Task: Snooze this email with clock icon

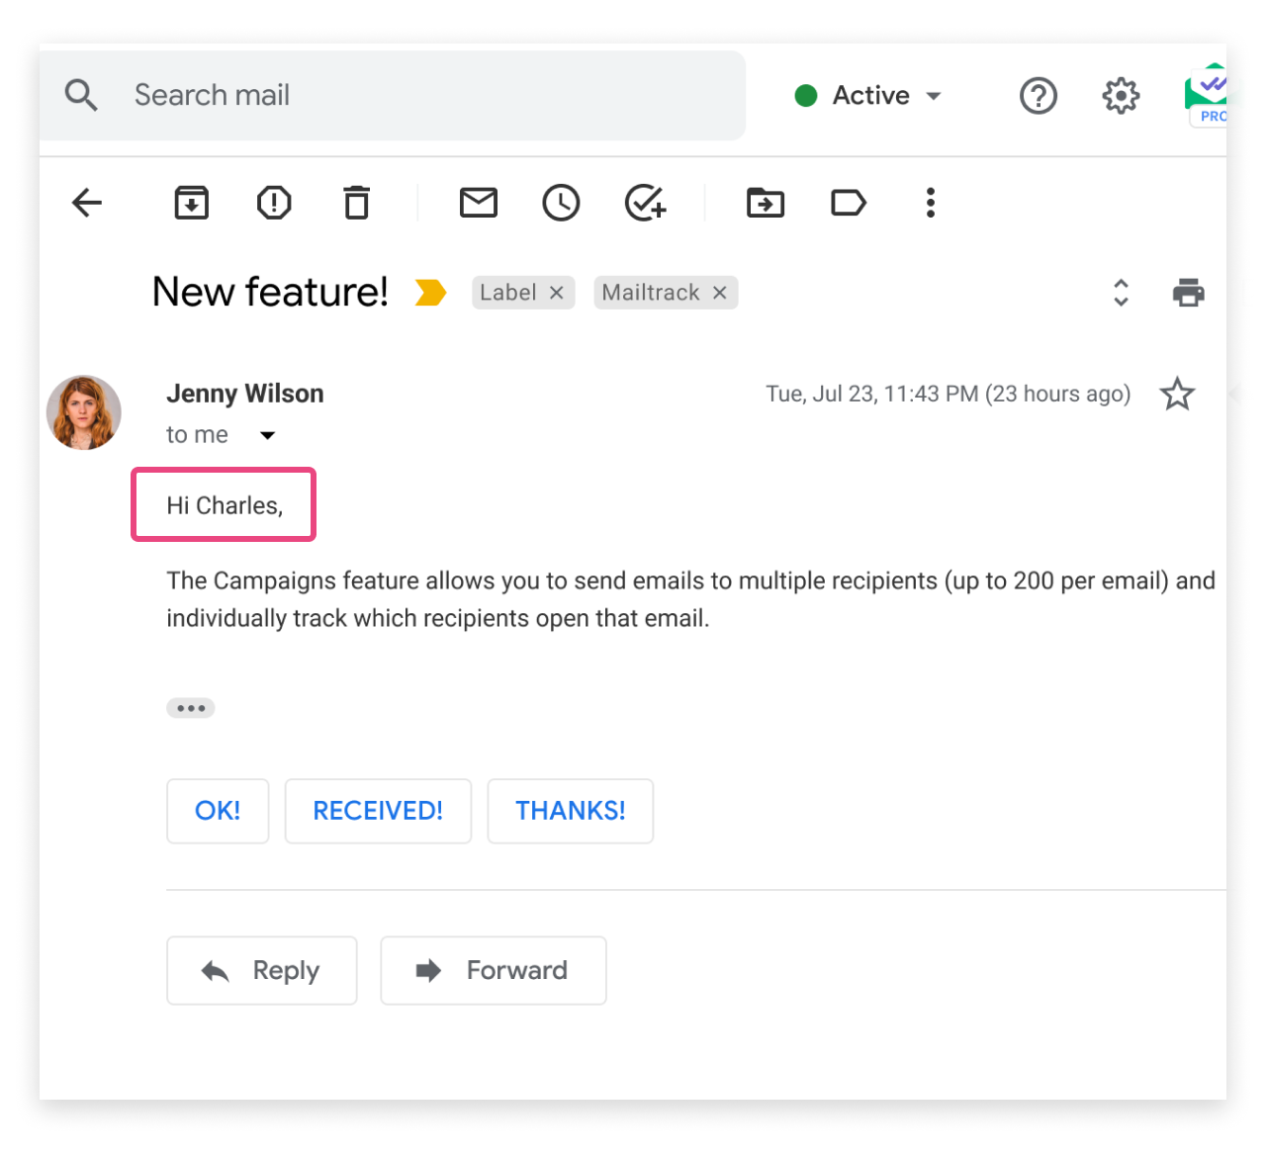Action: (561, 203)
